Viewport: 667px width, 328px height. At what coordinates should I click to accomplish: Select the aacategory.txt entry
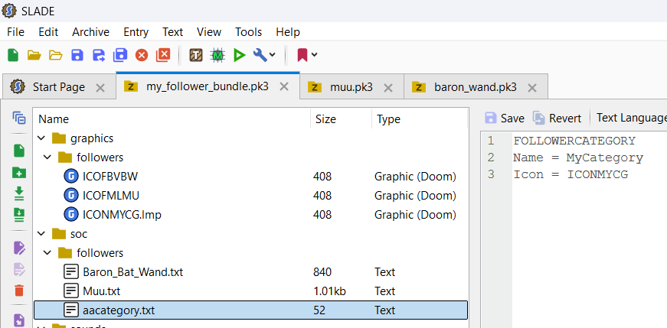click(250, 310)
